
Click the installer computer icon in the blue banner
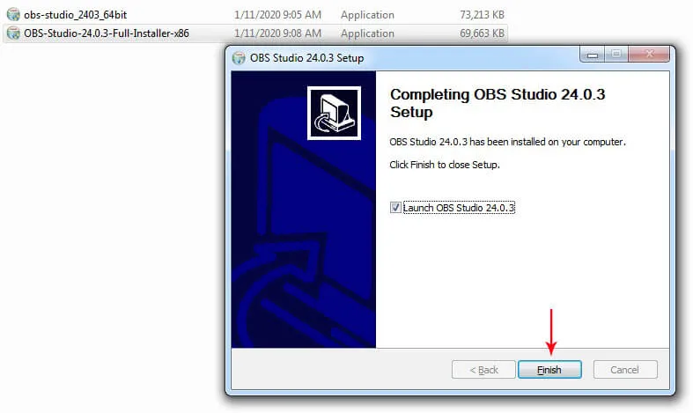coord(334,114)
